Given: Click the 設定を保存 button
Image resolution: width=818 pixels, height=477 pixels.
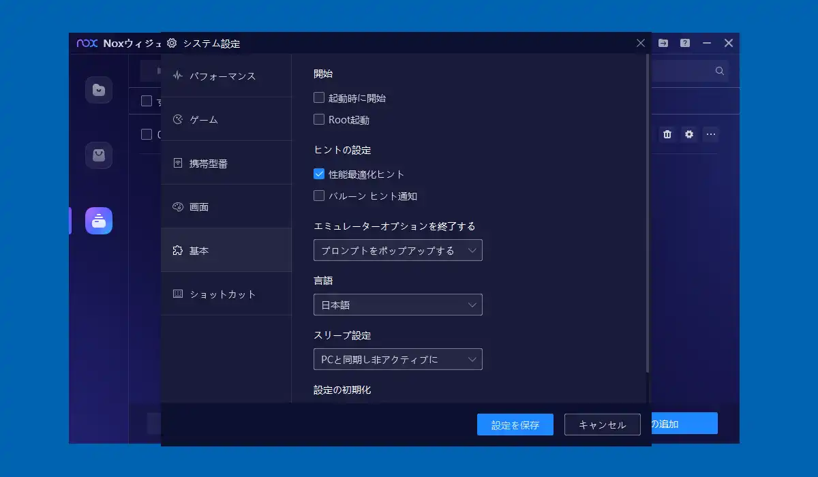Looking at the screenshot, I should coord(515,425).
